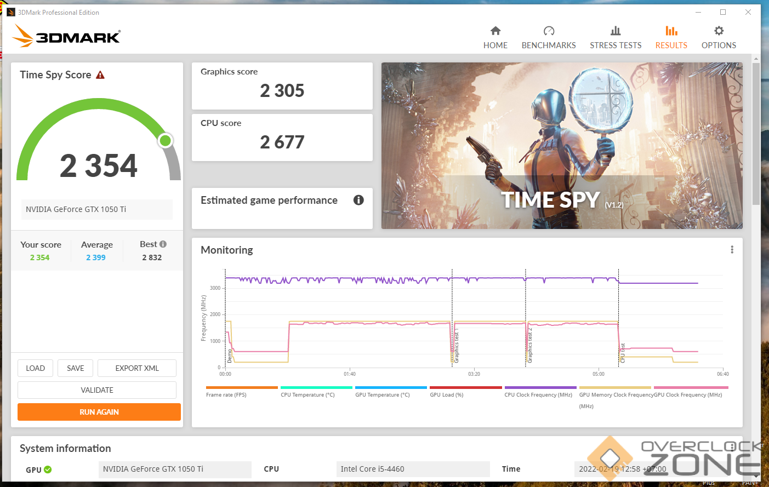Click the GPU Temperature blue legend swatch

(x=391, y=387)
